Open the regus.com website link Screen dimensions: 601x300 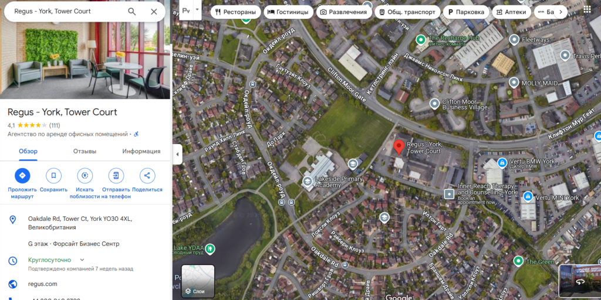click(42, 284)
